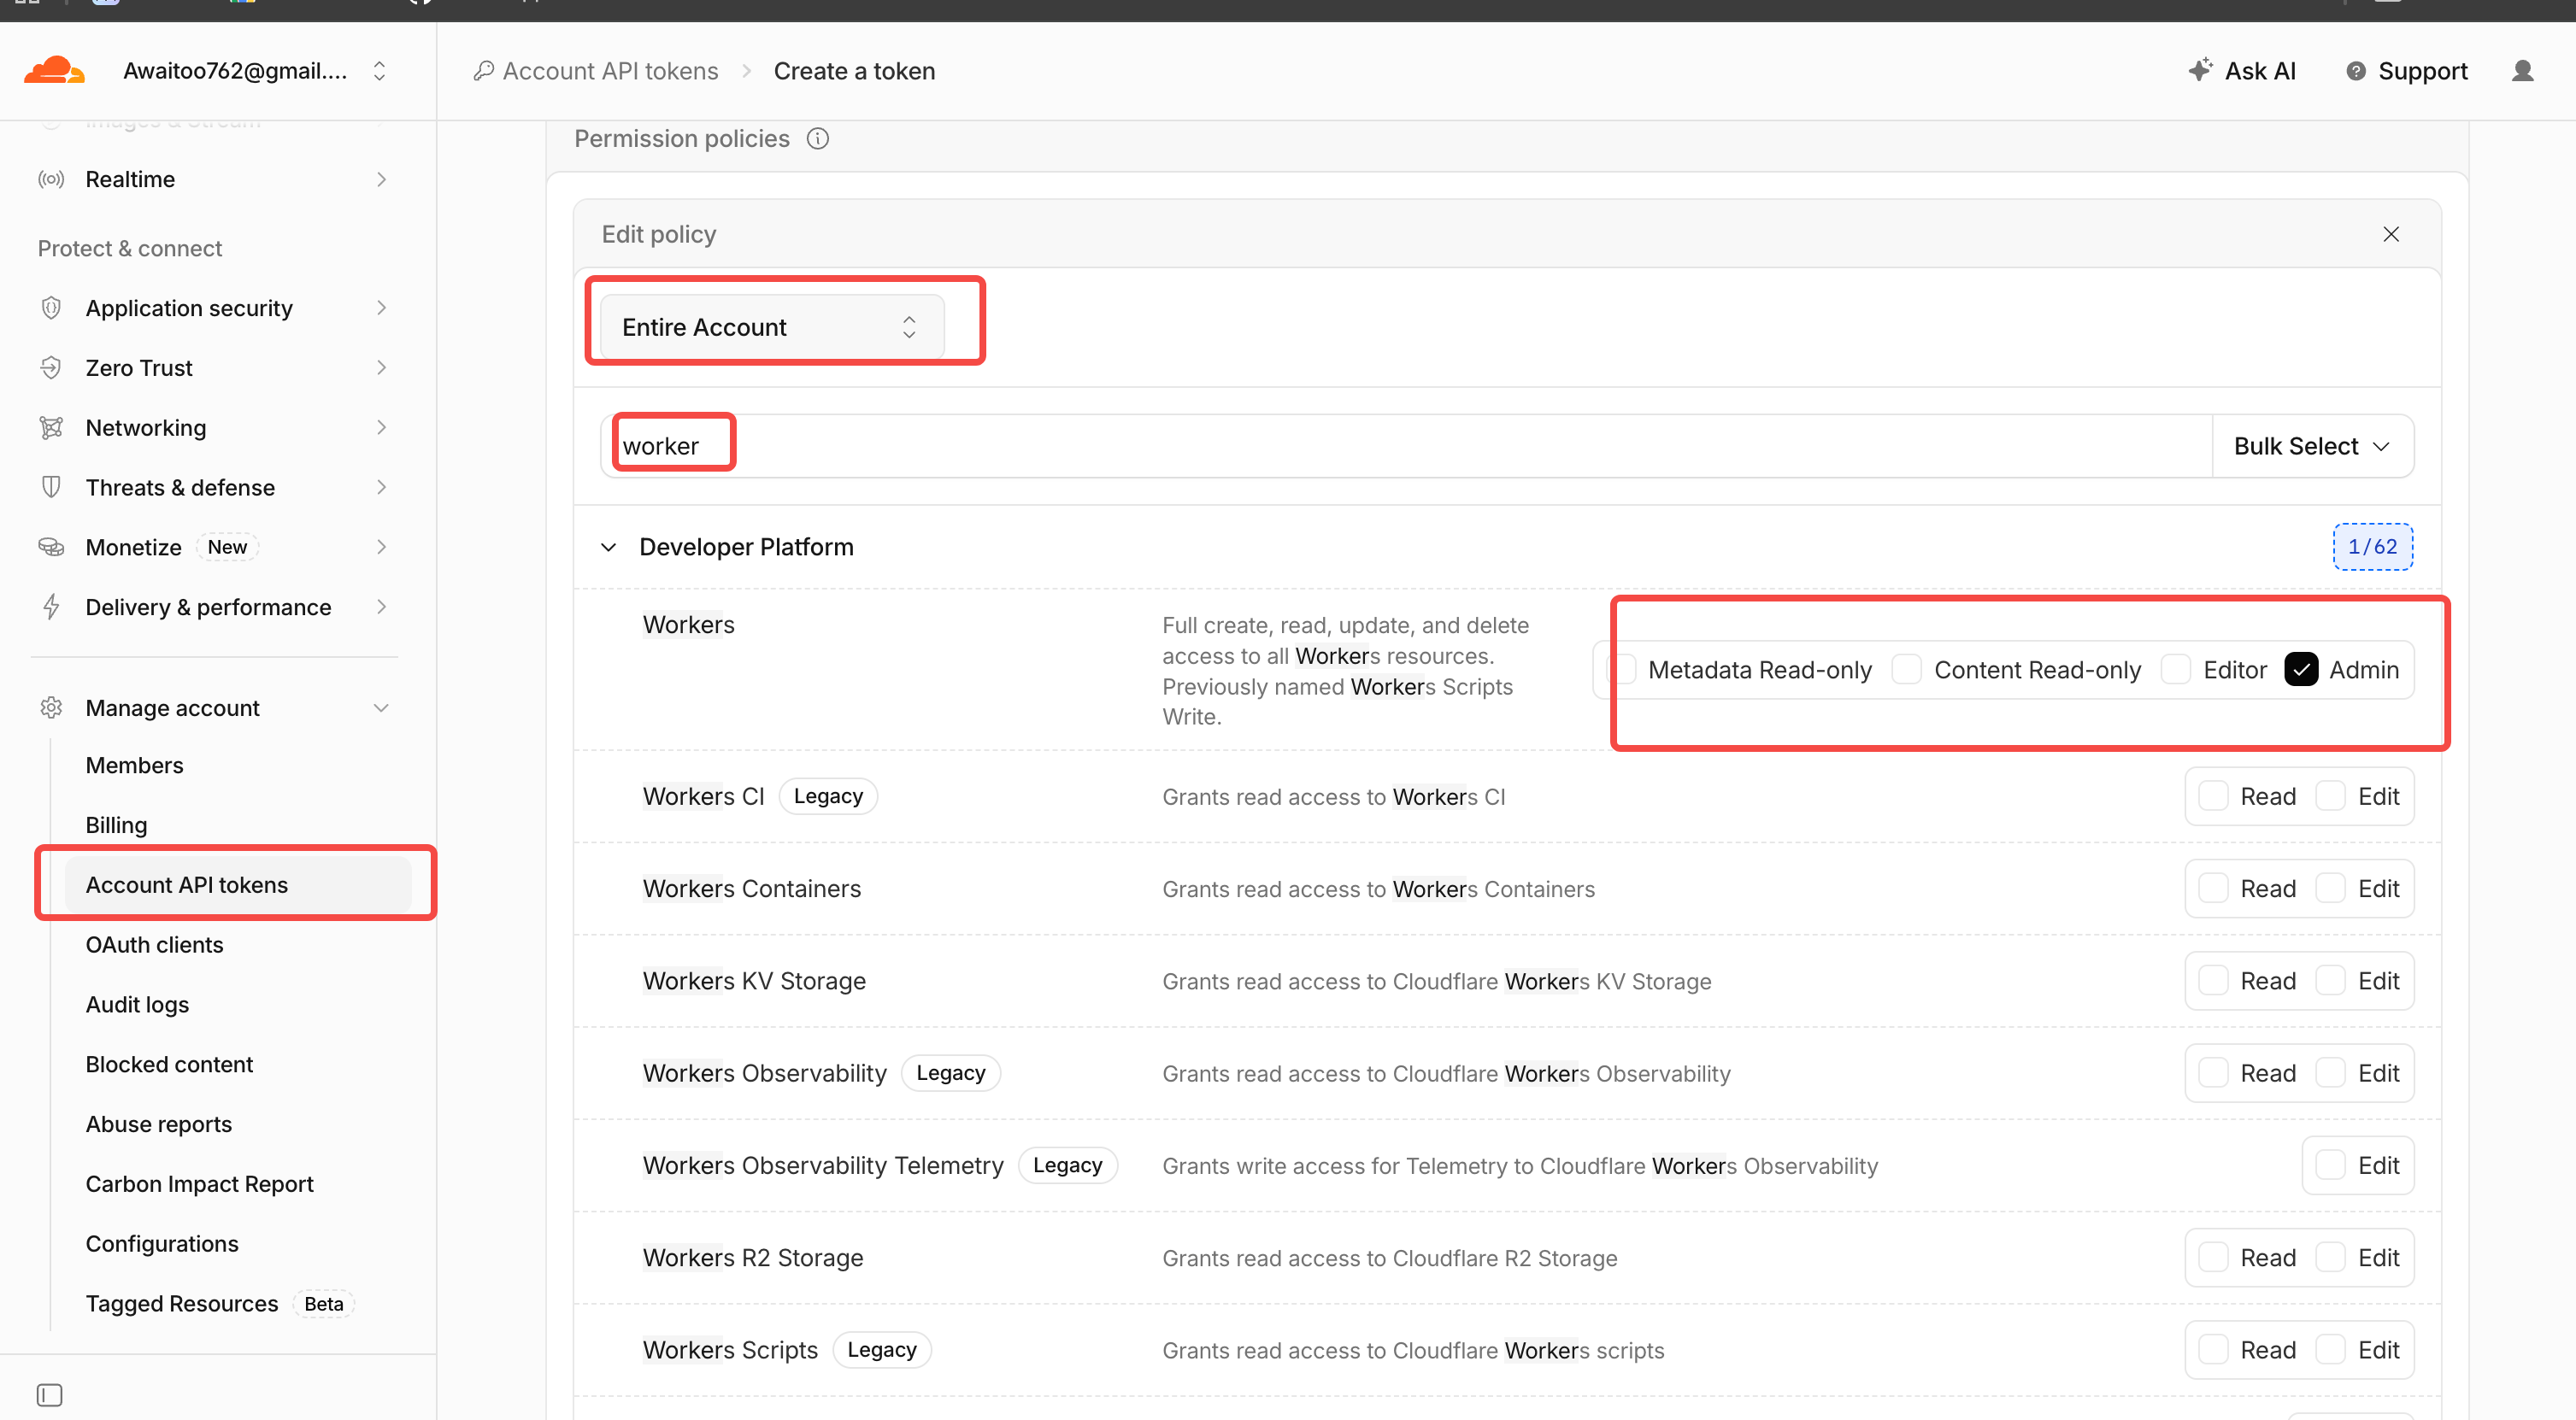Check Edit for Workers R2 Storage
Screen dimensions: 2576x1420
(2331, 1257)
